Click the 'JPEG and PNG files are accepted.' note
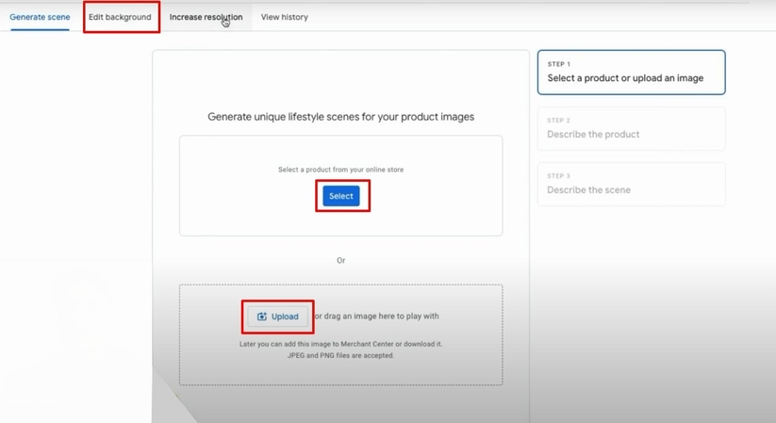The image size is (776, 423). click(341, 355)
